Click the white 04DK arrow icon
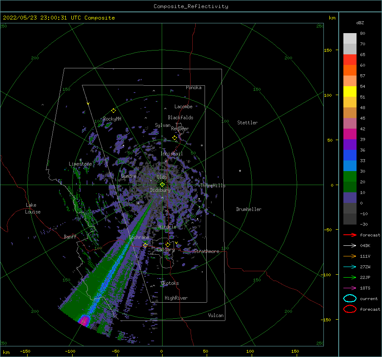The image size is (382, 357). (350, 246)
